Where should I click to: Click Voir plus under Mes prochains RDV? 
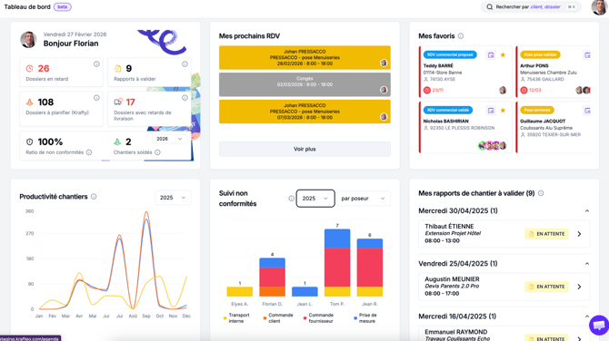point(304,149)
